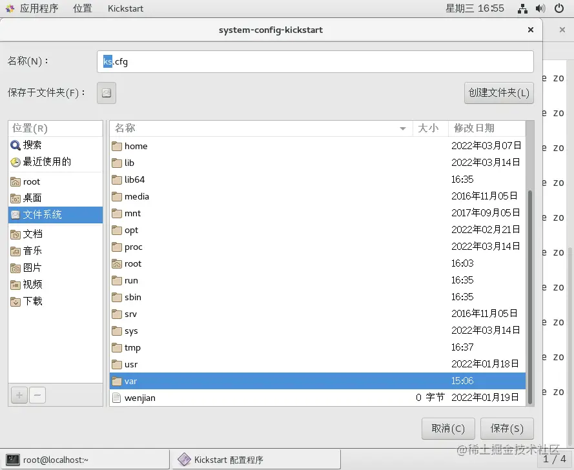The image size is (574, 470).
Task: Click the sys folder icon
Action: pyautogui.click(x=117, y=331)
